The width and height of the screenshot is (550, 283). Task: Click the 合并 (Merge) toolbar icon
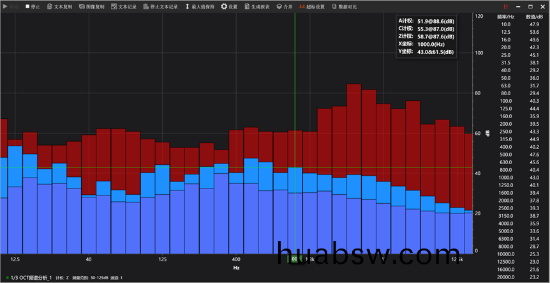[285, 6]
